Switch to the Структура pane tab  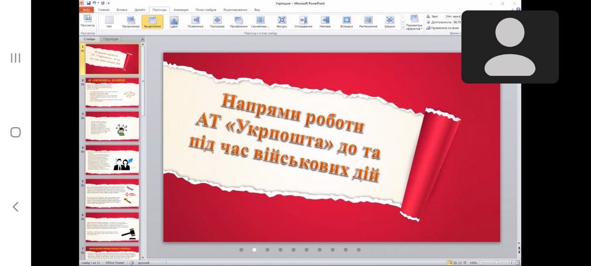tap(111, 38)
